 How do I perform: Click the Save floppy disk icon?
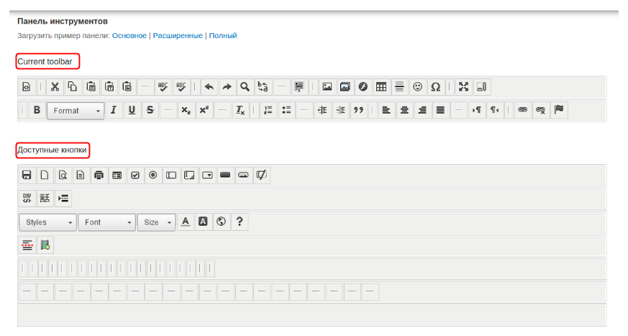(27, 175)
